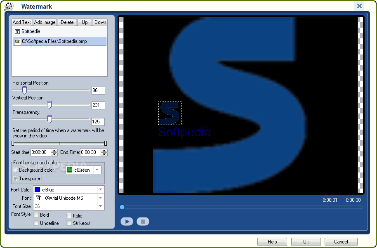
Task: Click the Font Size value field
Action: 65,206
